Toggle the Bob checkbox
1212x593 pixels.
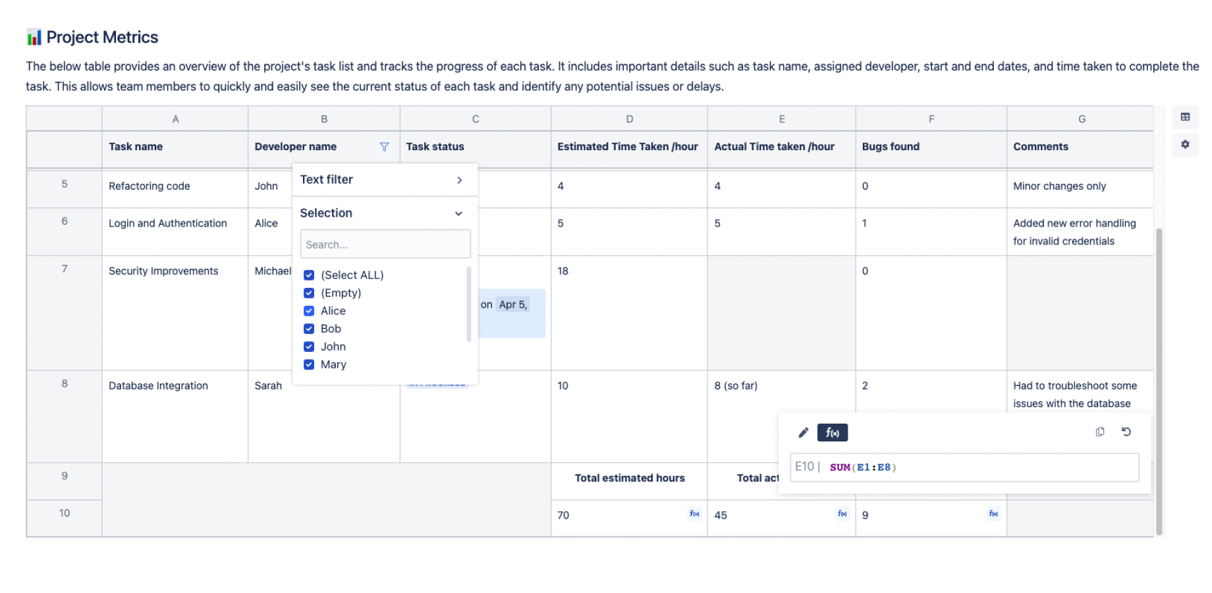(309, 329)
